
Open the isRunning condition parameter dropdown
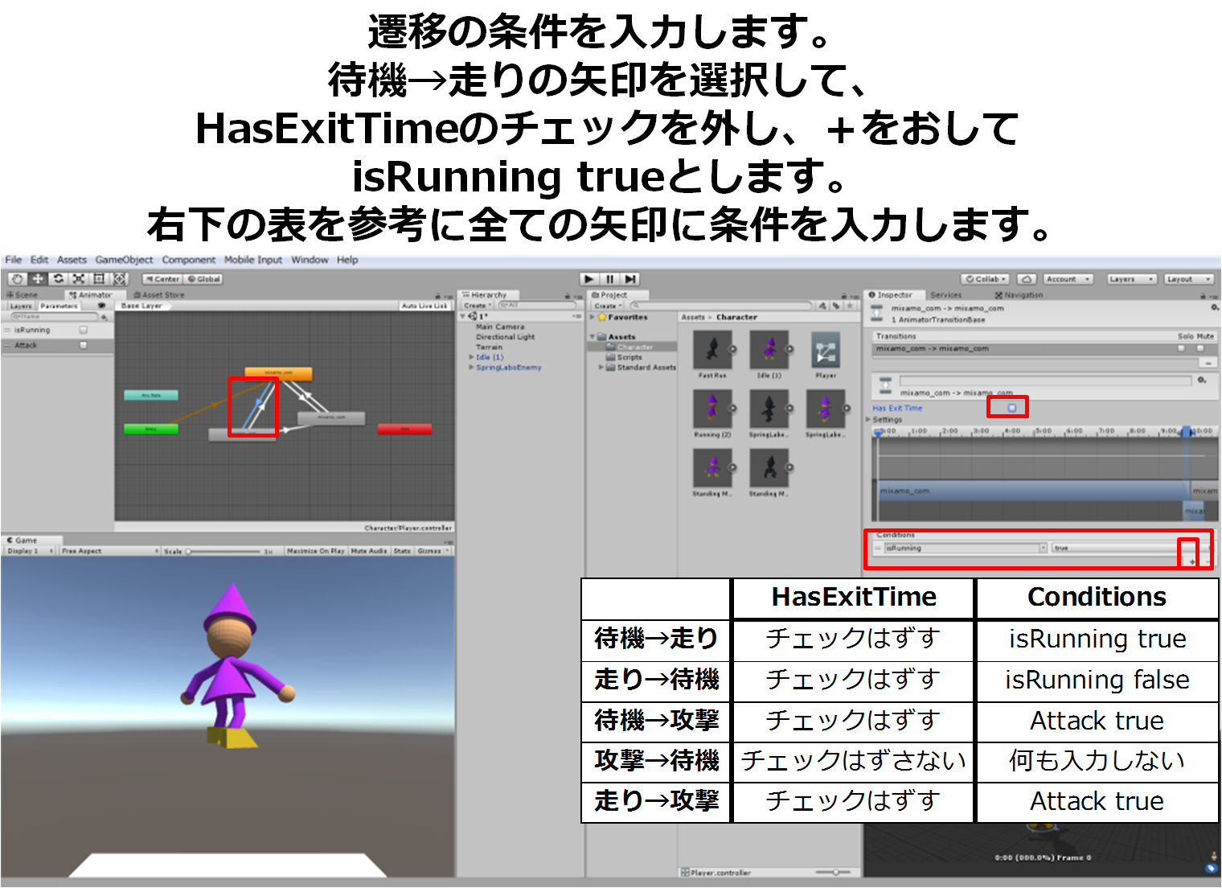pos(966,548)
